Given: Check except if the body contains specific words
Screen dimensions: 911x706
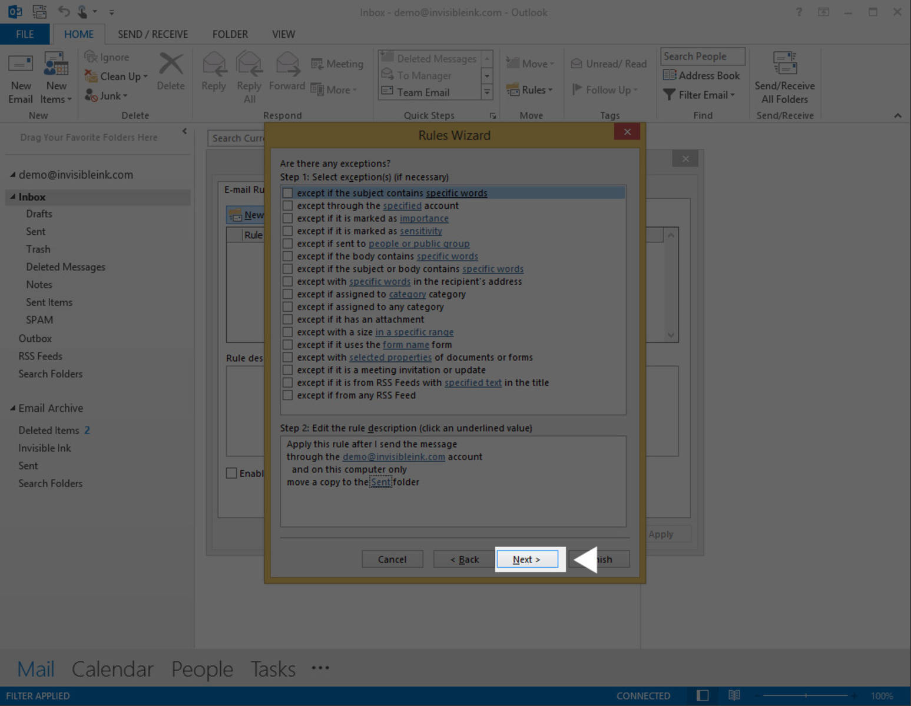Looking at the screenshot, I should tap(287, 257).
